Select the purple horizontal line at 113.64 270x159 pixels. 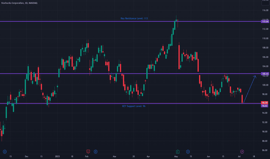[x=130, y=21]
